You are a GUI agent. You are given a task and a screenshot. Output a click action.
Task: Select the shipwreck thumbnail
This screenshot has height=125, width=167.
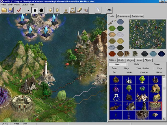point(116,106)
